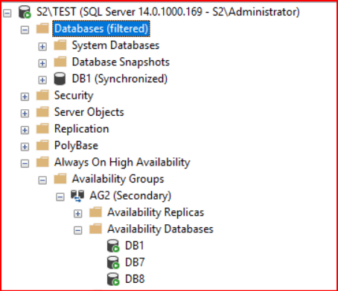
Task: Select the Databases (filtered) tree item
Action: tap(101, 28)
